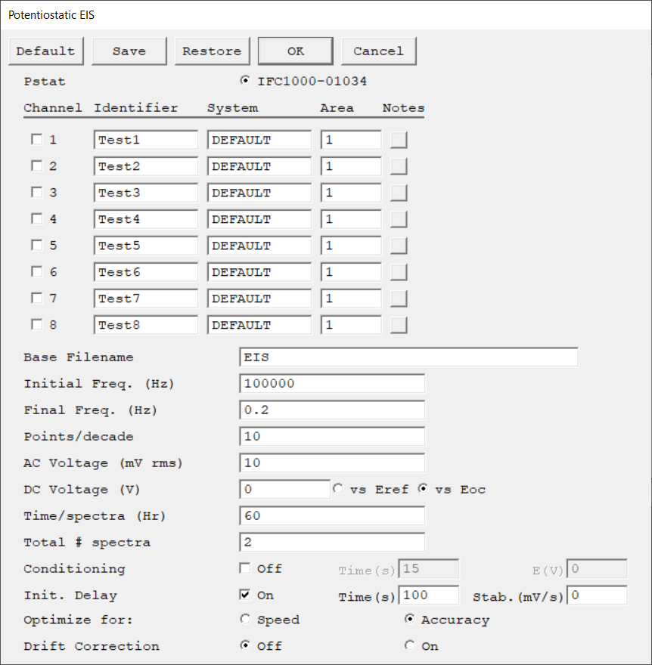Click into the Initial Freq. field
This screenshot has height=665, width=652.
tap(332, 383)
